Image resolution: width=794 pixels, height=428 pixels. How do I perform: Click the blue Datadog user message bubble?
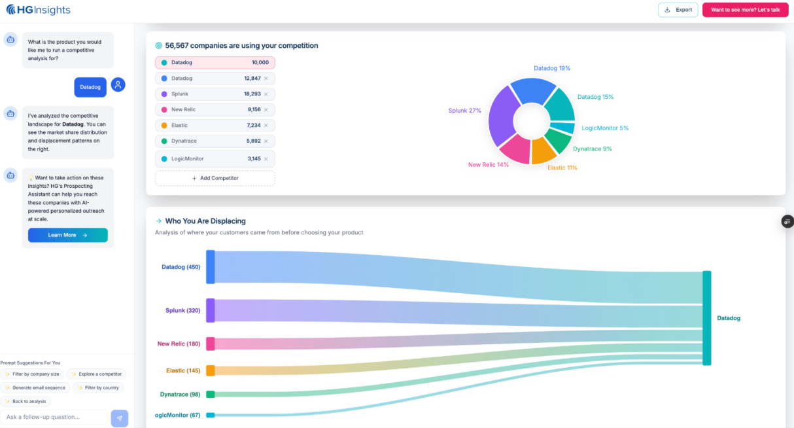90,87
